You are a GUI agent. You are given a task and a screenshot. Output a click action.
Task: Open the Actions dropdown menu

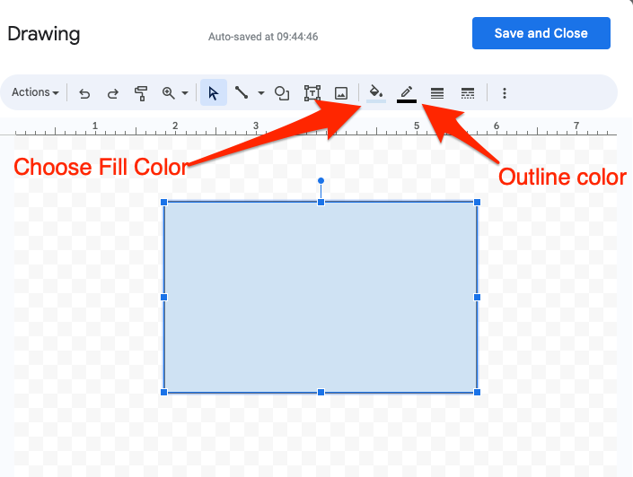pos(35,92)
